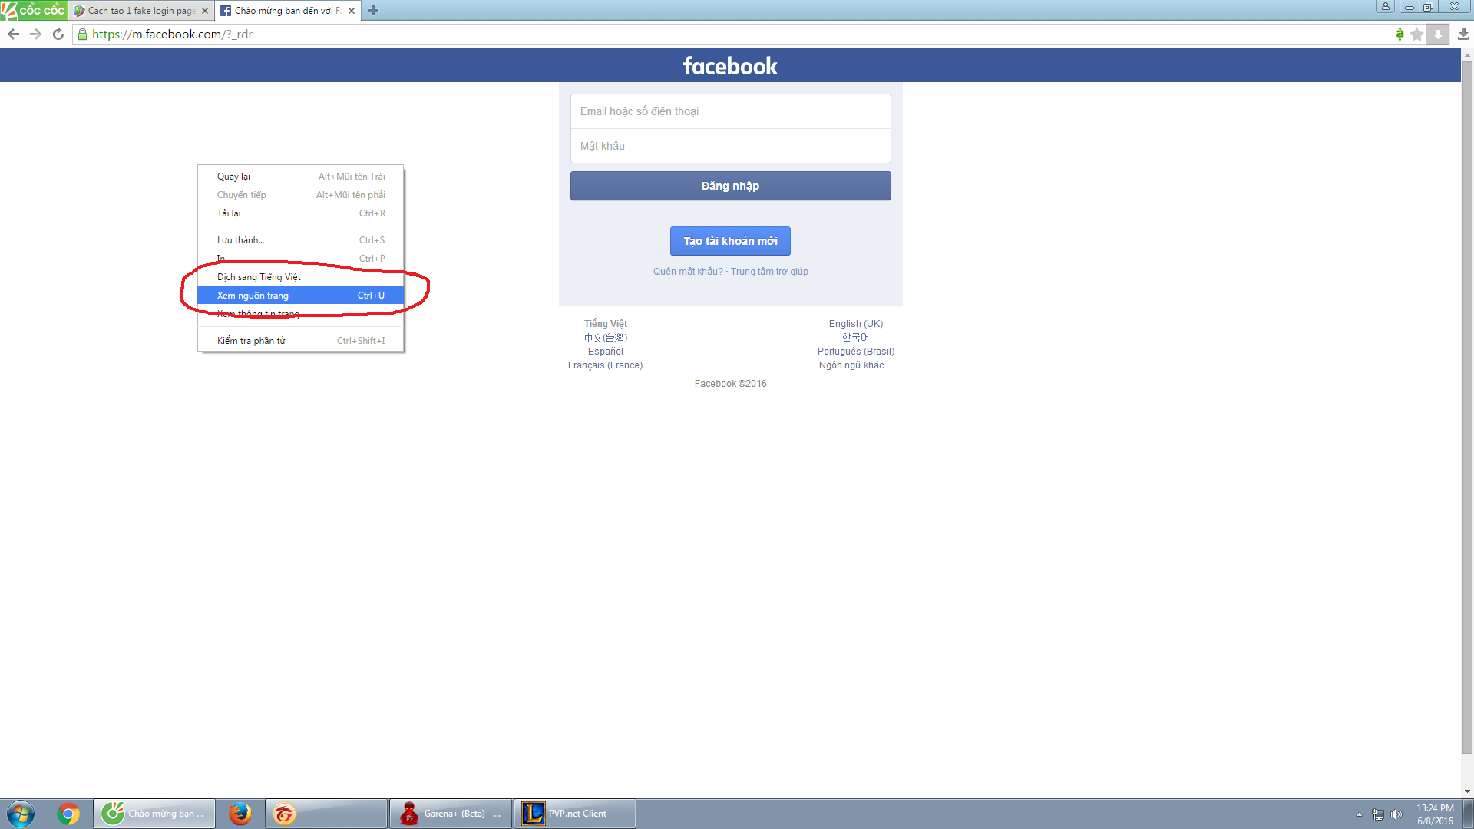The width and height of the screenshot is (1474, 829).
Task: Choose 'Dịch sang Tiếng Việt' menu entry
Action: (x=301, y=277)
